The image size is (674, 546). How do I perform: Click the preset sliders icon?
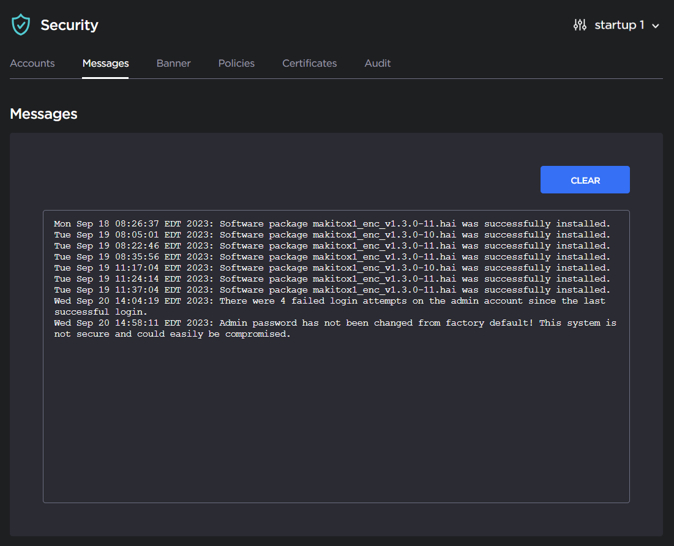coord(580,25)
